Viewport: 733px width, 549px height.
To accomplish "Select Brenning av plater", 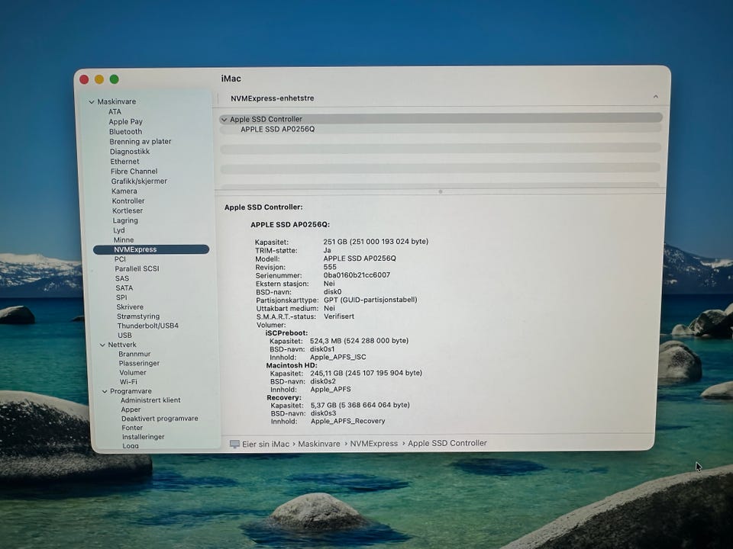I will (x=140, y=142).
